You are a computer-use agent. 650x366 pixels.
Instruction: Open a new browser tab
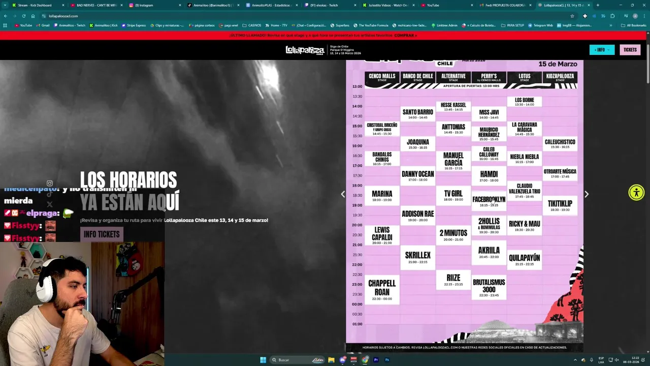[x=598, y=5]
